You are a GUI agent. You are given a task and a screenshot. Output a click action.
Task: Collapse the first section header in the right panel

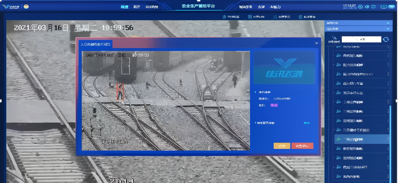(388, 23)
